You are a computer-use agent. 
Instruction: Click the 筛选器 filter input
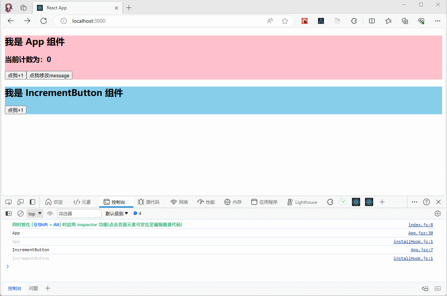[x=79, y=214]
